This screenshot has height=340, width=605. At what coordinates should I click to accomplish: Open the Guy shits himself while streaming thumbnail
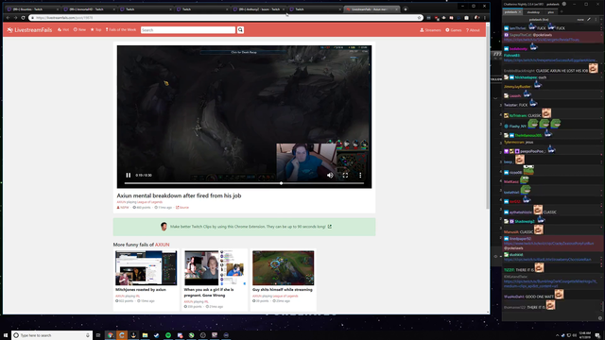tap(284, 268)
